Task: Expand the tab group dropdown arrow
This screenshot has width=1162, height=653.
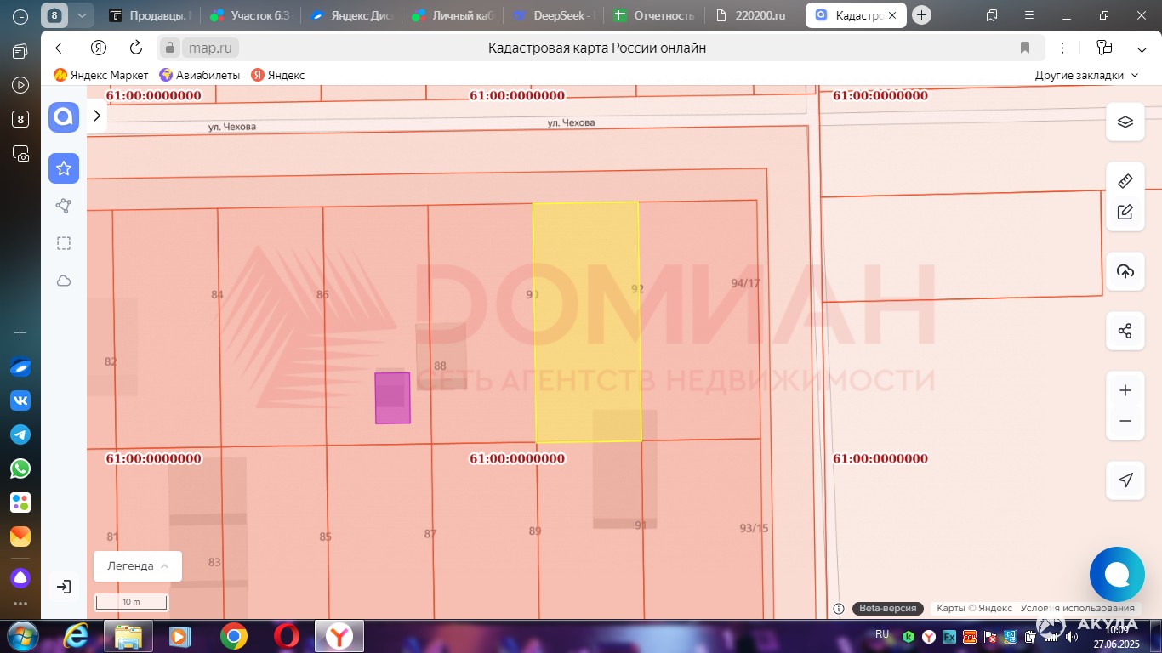Action: click(81, 15)
